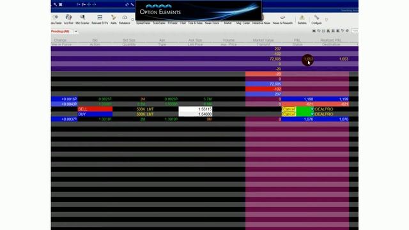
Task: Open the Configure wrench
Action: [316, 20]
